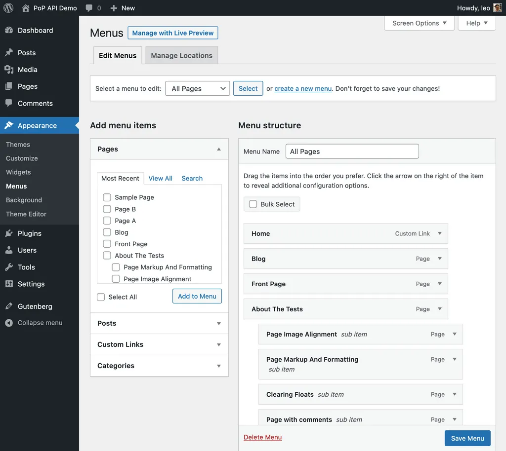Open the Search pages tab

pyautogui.click(x=192, y=178)
